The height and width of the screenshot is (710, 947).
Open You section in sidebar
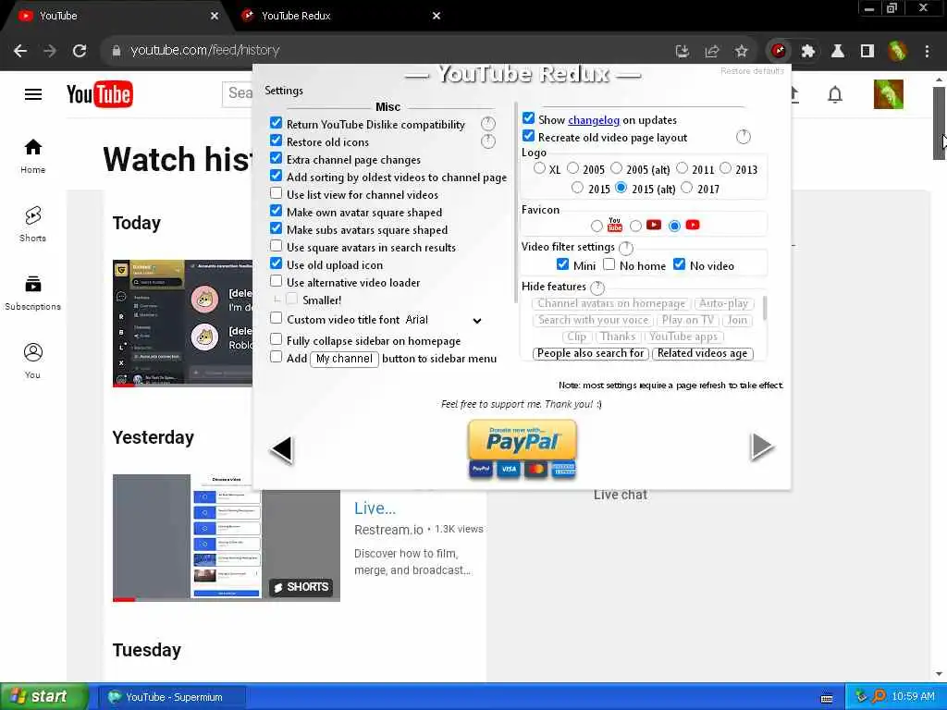(32, 361)
